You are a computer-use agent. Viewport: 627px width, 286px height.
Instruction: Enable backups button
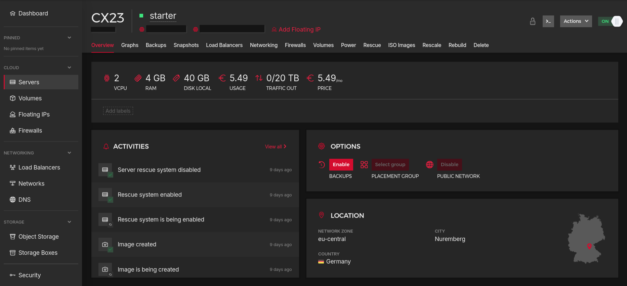[x=341, y=165]
